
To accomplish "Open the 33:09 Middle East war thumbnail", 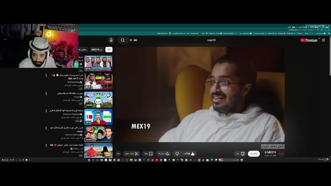I will 98,134.
